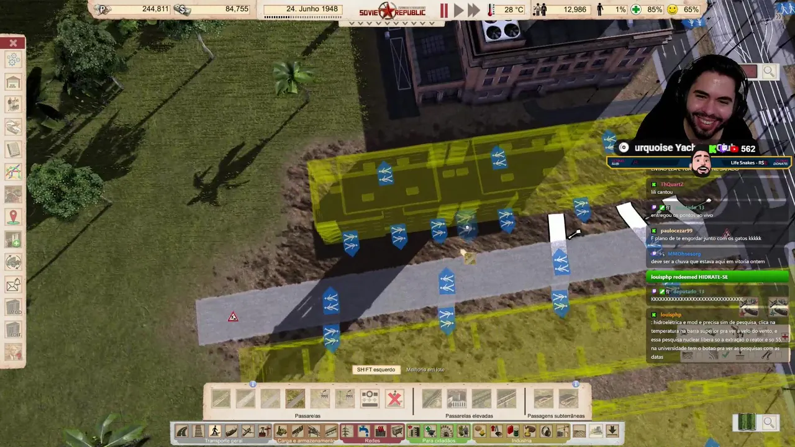Open the EDIT building editor icon
Screen dimensions: 795x447
tap(14, 330)
